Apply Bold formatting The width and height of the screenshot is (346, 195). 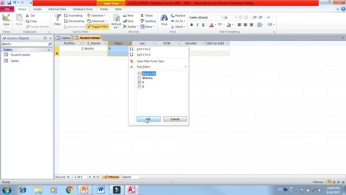tap(191, 25)
